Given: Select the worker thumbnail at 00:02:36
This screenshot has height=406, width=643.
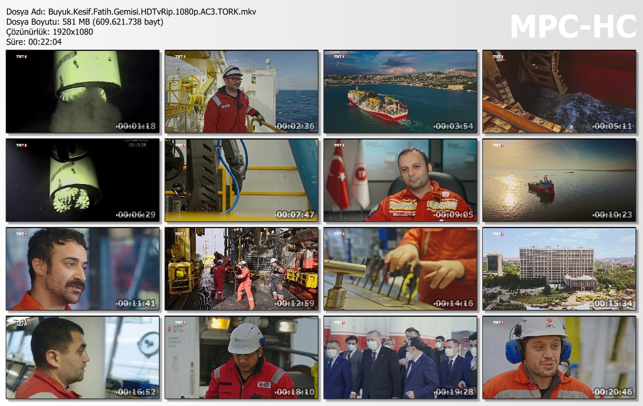Looking at the screenshot, I should 242,92.
